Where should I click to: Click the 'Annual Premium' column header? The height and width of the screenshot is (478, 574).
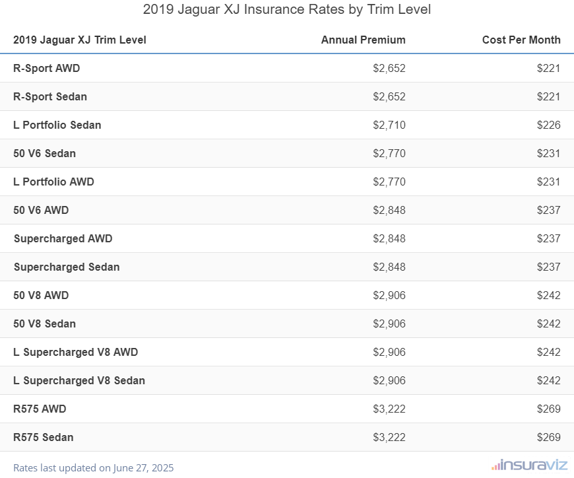pos(363,40)
